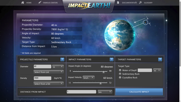This screenshot has width=181, height=102.
Task: Open the diameter unit dropdown
Action: click(x=58, y=66)
